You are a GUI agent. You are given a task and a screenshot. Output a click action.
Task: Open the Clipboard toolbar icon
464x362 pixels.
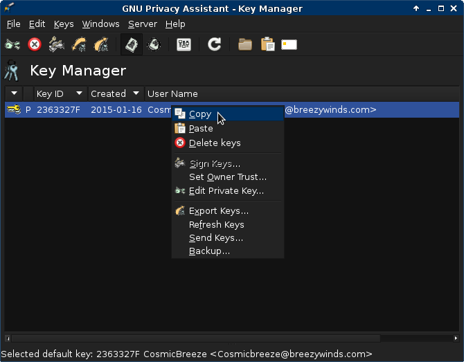pos(267,45)
